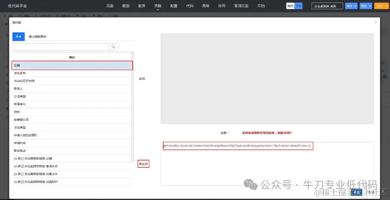
Task: Click the search magnifier icon
Action: 114,47
